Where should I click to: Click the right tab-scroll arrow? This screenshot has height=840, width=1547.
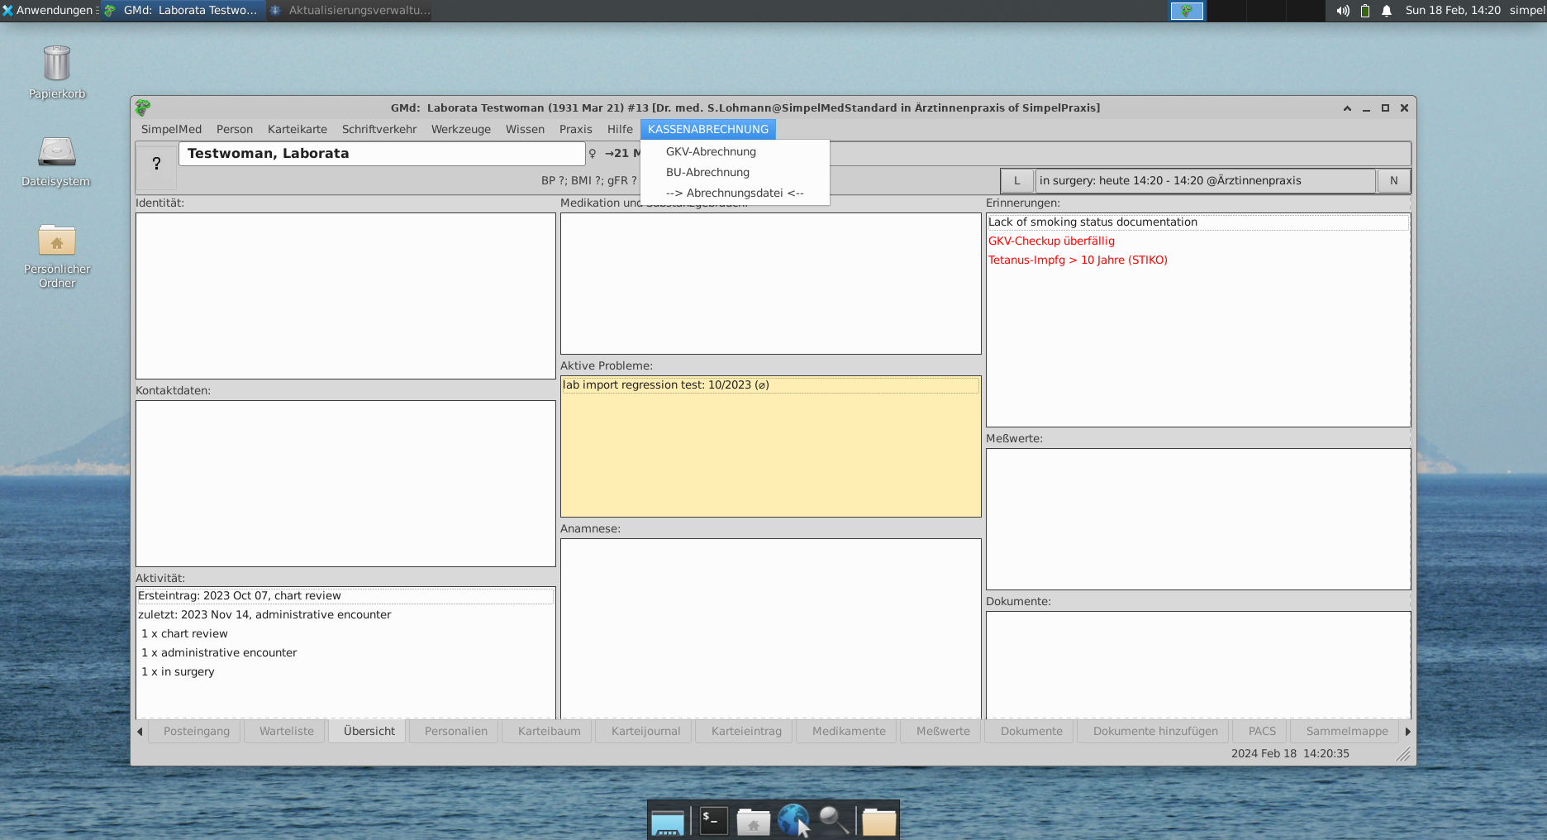click(1407, 732)
